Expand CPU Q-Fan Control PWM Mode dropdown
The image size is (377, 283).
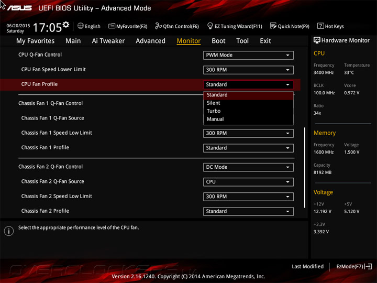[248, 55]
